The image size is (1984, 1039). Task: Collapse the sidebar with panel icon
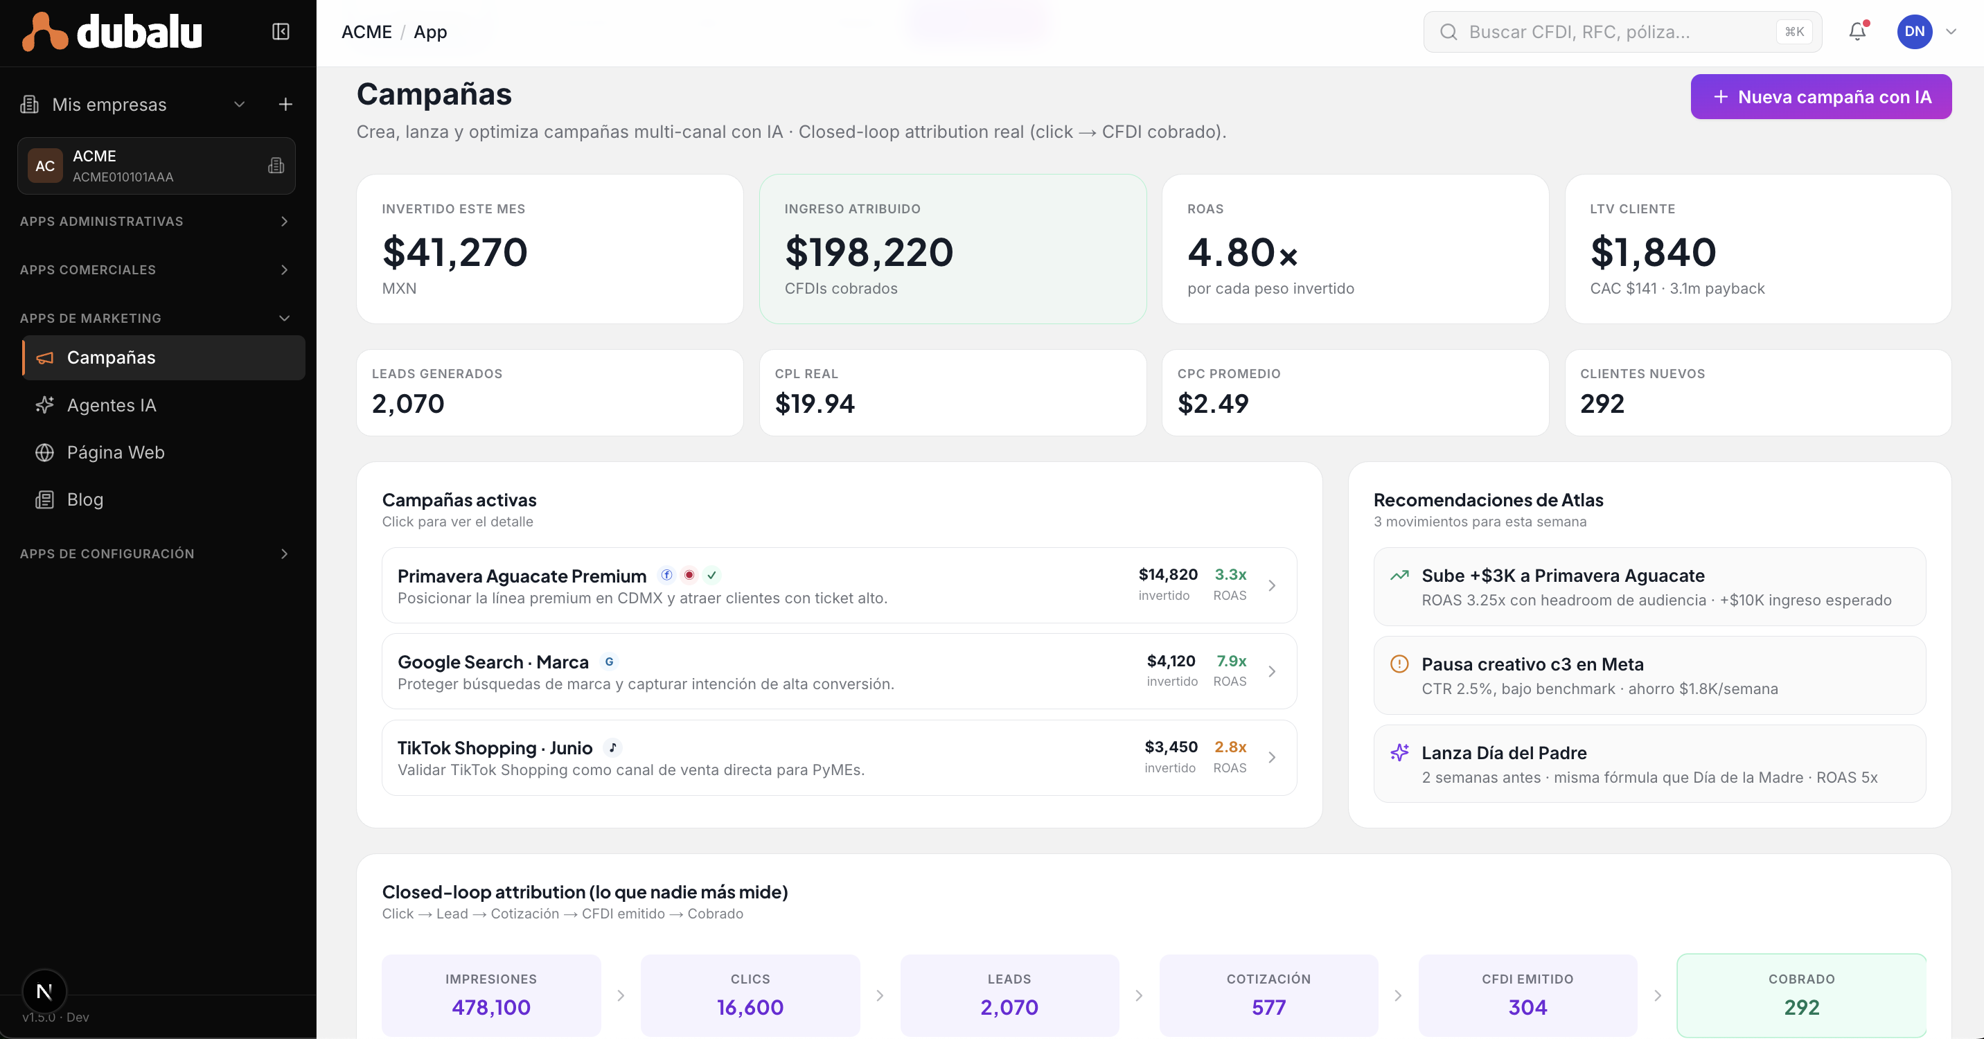pyautogui.click(x=281, y=32)
